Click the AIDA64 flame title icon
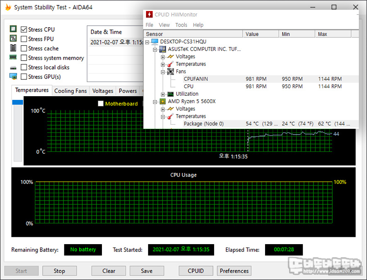The width and height of the screenshot is (367, 280). (x=8, y=7)
